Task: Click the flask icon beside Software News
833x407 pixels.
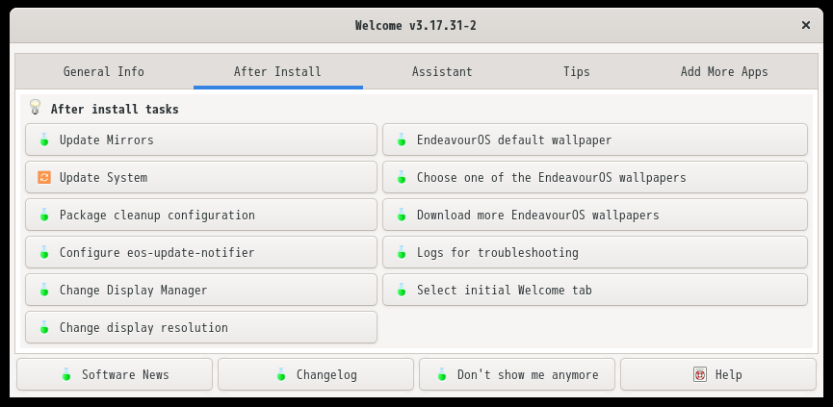Action: pos(65,374)
